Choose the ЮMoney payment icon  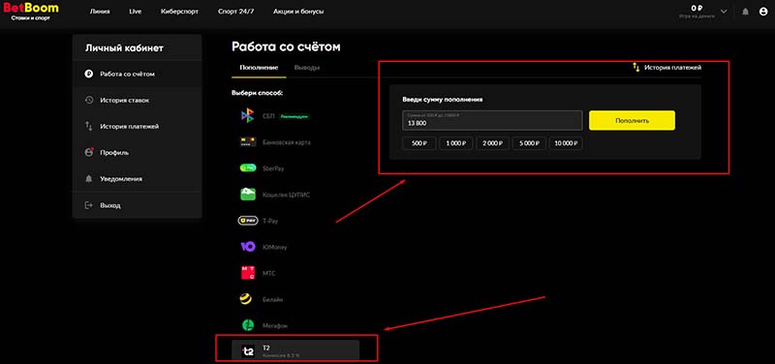pos(247,247)
